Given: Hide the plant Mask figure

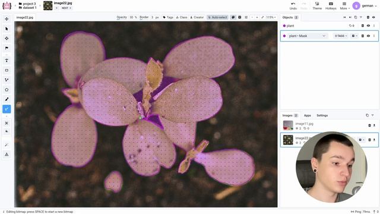Looking at the screenshot, I should (x=368, y=36).
